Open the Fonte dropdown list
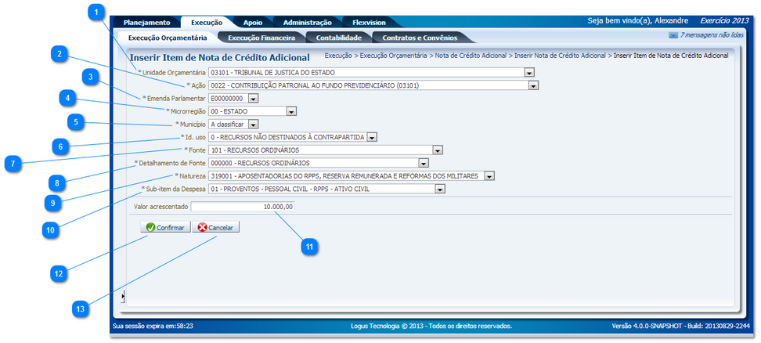The height and width of the screenshot is (343, 761). [x=438, y=150]
